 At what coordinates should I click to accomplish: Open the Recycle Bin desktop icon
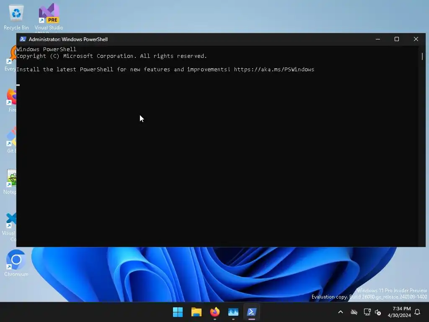(16, 17)
